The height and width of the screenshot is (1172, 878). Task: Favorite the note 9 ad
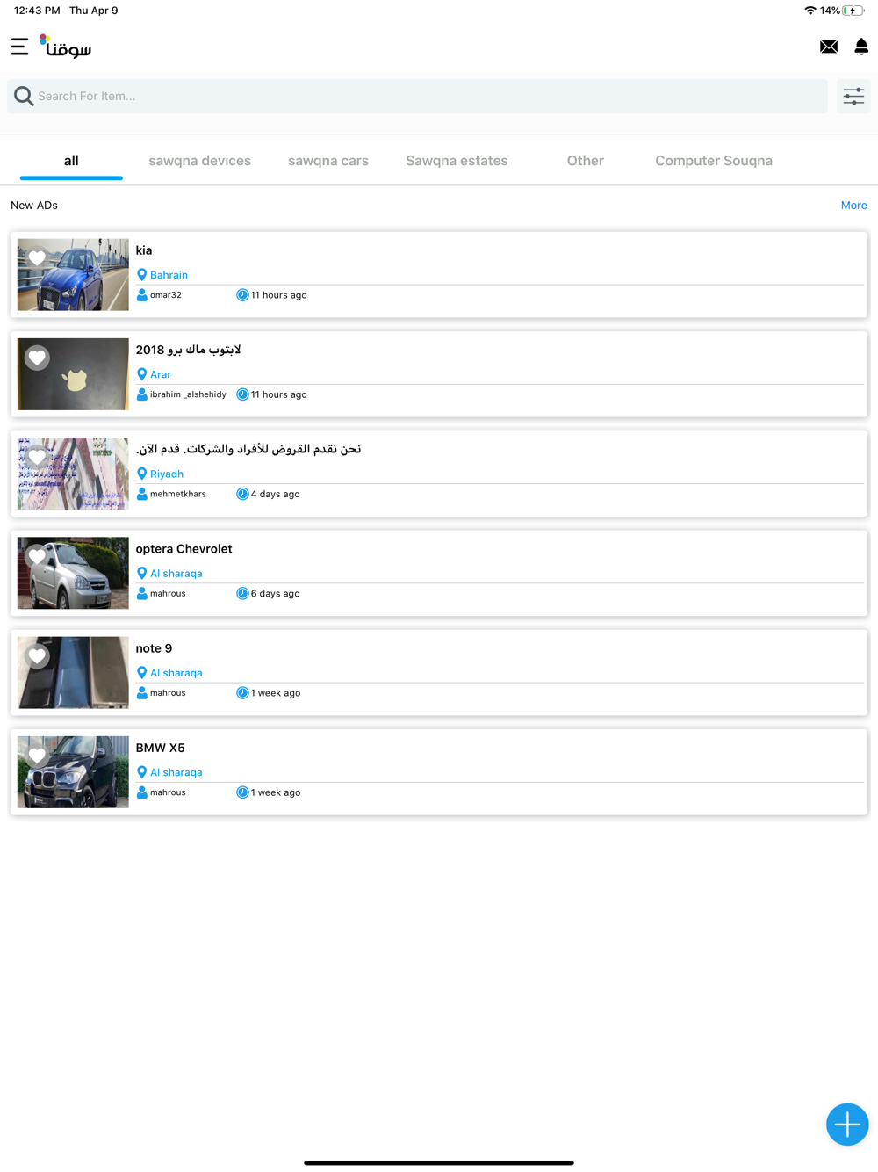pos(37,655)
